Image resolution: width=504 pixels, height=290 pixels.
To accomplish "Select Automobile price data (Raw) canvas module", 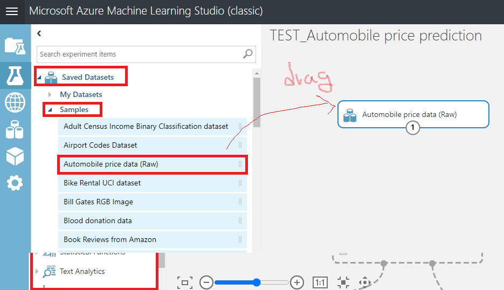I will tap(413, 114).
